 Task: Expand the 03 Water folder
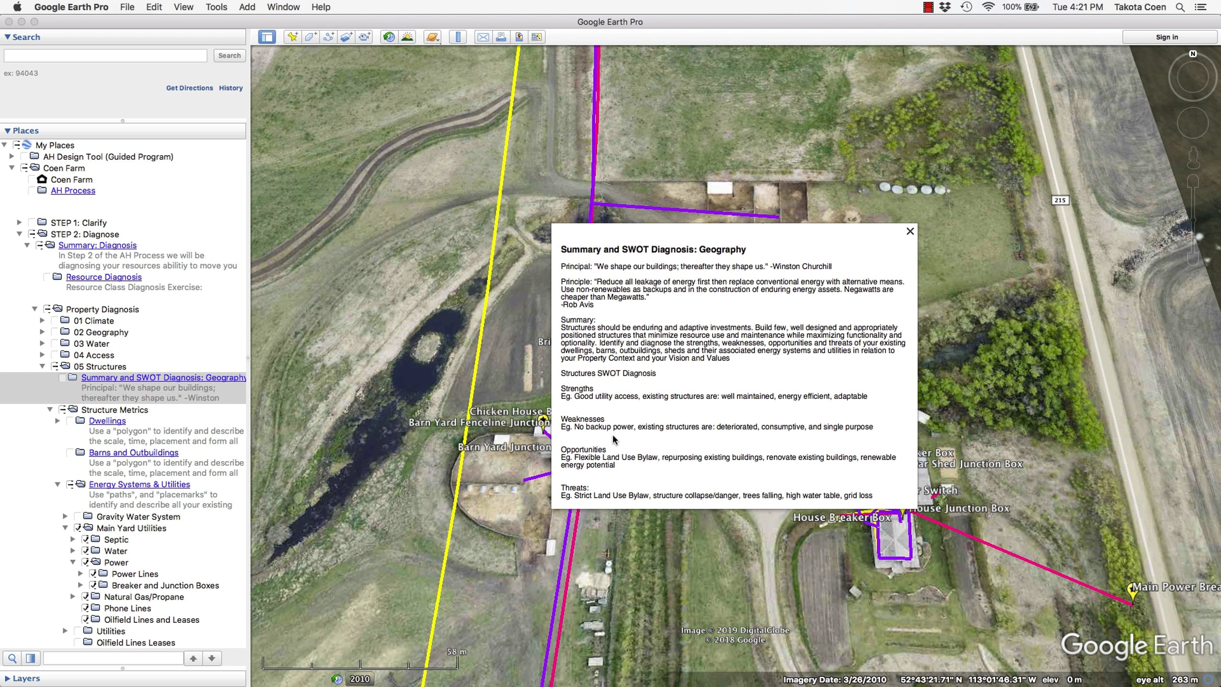pos(42,343)
